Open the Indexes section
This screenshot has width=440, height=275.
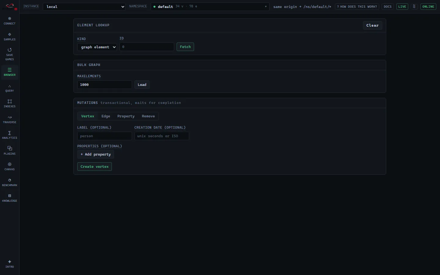[x=9, y=104]
